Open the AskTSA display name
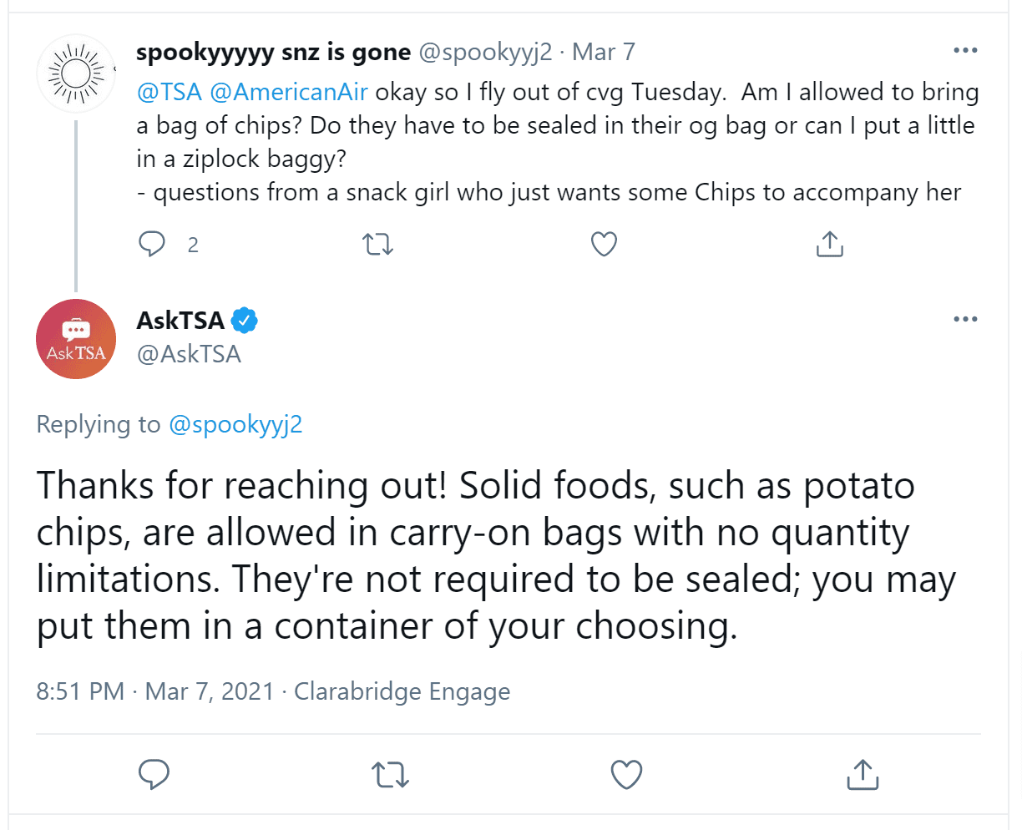The image size is (1022, 830). [180, 320]
